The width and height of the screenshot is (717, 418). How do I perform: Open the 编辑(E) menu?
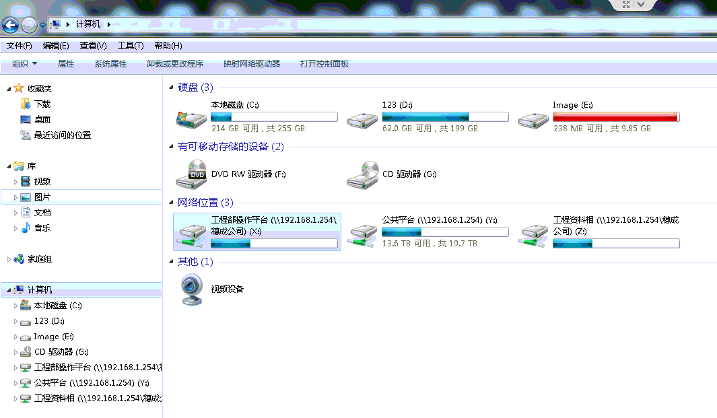tap(56, 46)
